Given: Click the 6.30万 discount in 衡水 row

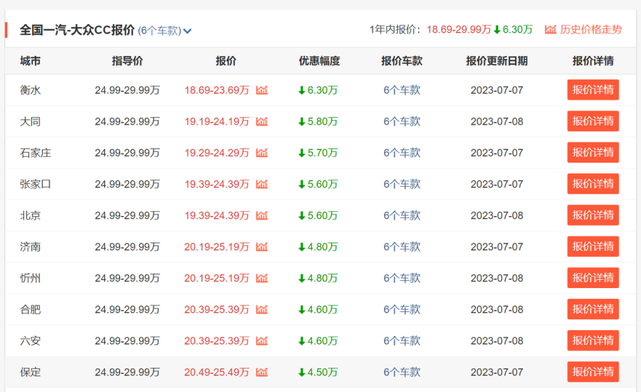Looking at the screenshot, I should click(318, 90).
